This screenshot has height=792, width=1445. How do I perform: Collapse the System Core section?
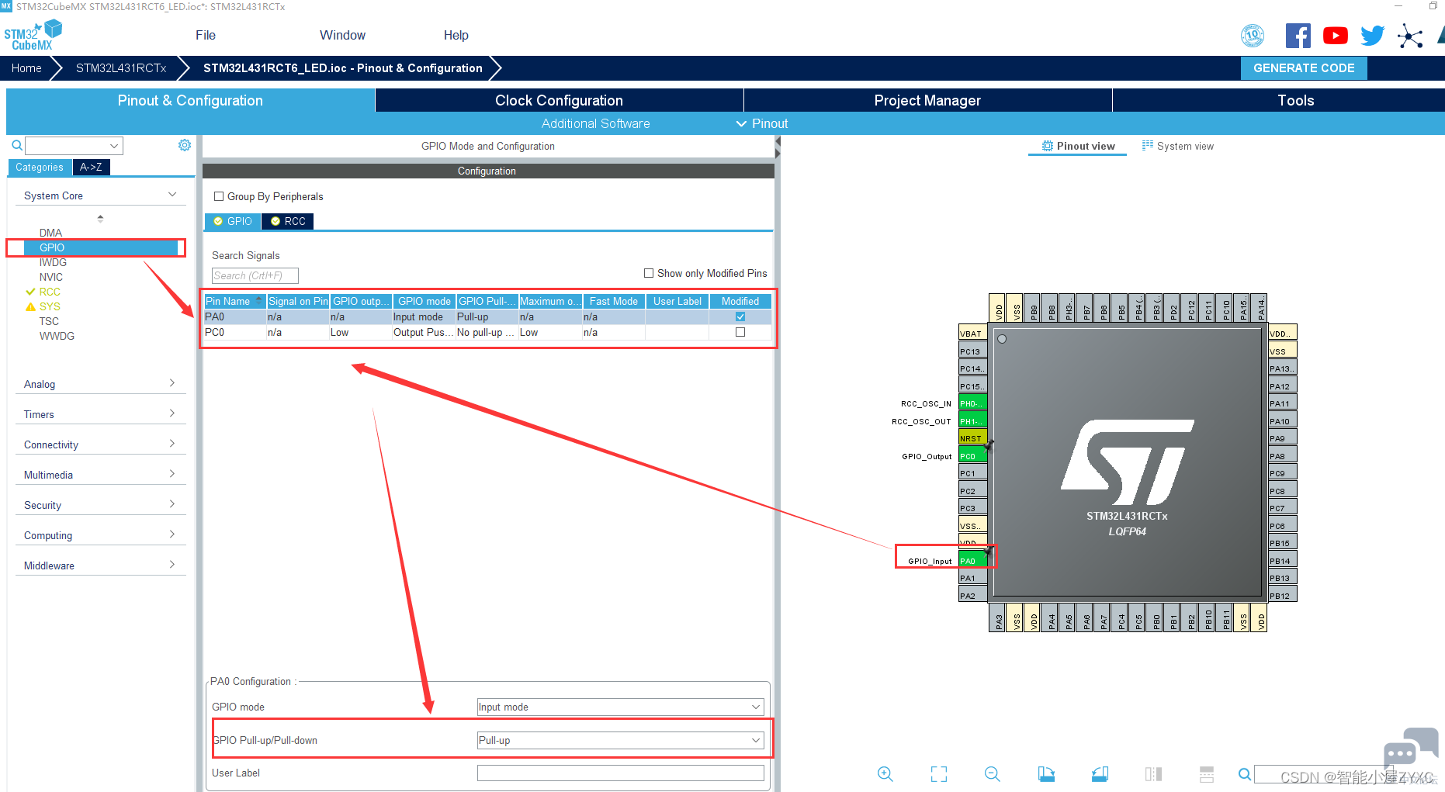tap(172, 195)
